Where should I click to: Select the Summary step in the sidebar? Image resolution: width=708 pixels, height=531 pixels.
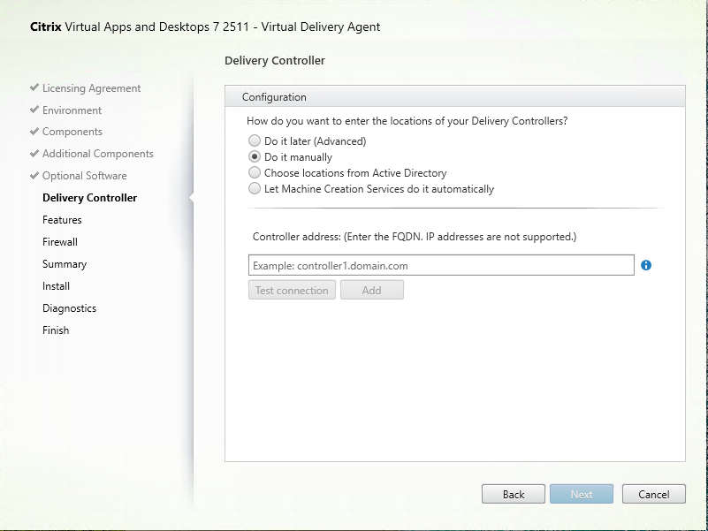click(x=65, y=264)
